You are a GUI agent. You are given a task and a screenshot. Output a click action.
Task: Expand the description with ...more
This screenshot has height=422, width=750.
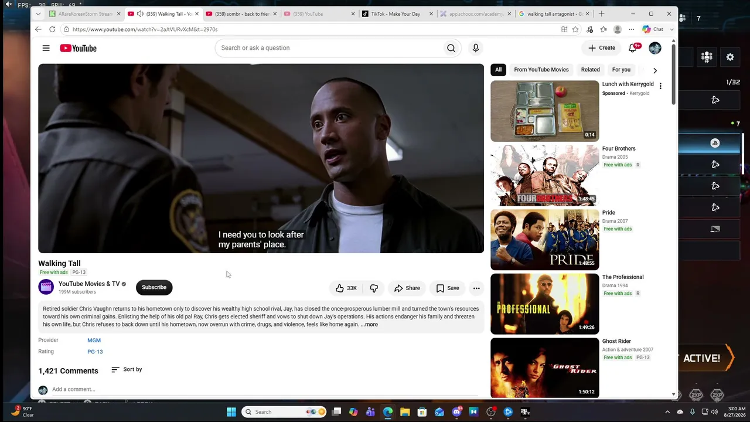pyautogui.click(x=369, y=325)
